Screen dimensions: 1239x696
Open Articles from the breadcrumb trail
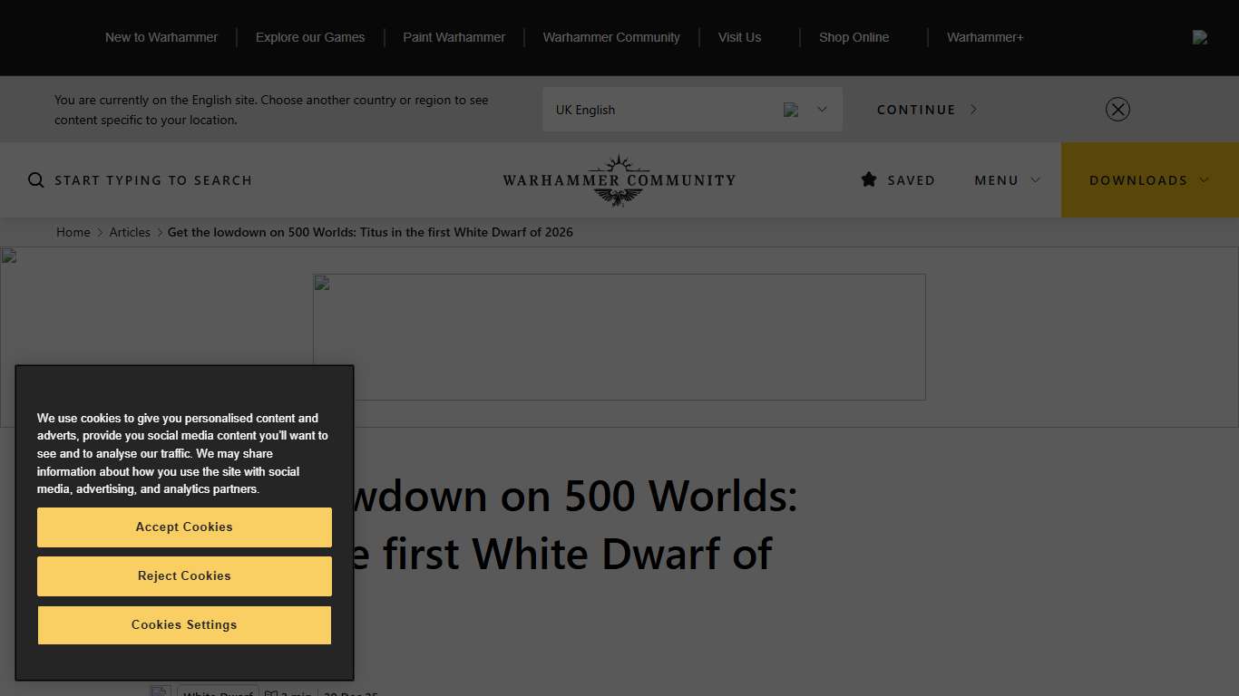130,232
